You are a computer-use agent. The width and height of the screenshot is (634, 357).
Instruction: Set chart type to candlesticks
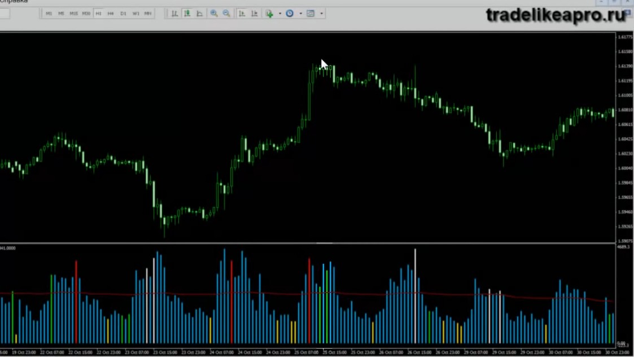pyautogui.click(x=187, y=14)
